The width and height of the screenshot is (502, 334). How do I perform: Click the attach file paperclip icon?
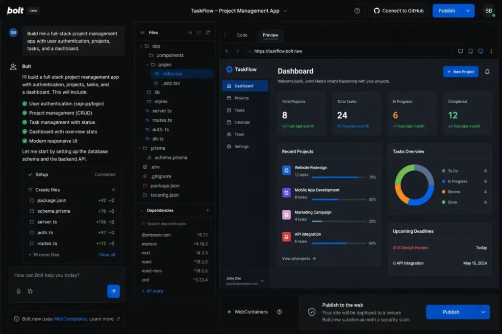[19, 291]
